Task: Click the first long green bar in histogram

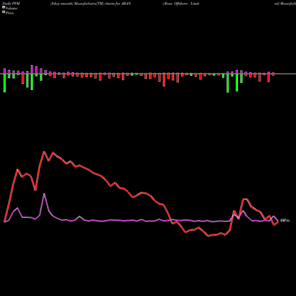Action: click(x=5, y=83)
